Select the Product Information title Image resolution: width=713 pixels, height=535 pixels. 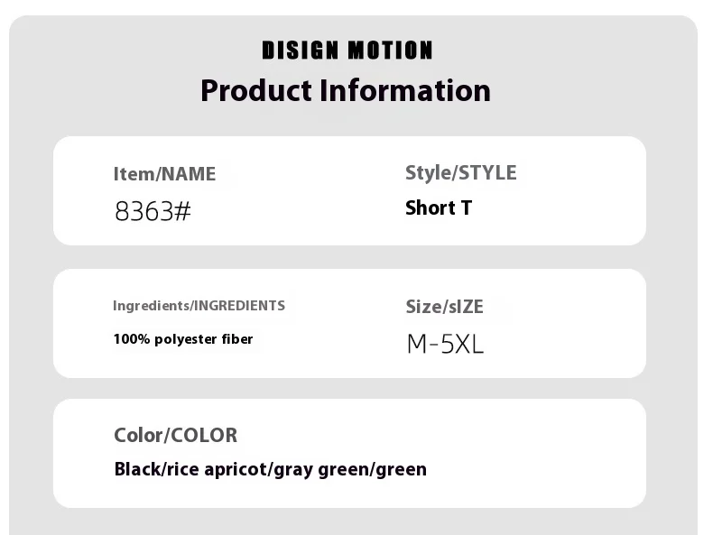(345, 90)
